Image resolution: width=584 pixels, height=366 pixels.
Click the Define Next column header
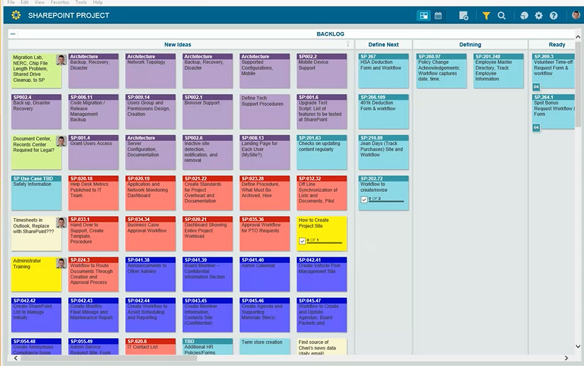(383, 44)
